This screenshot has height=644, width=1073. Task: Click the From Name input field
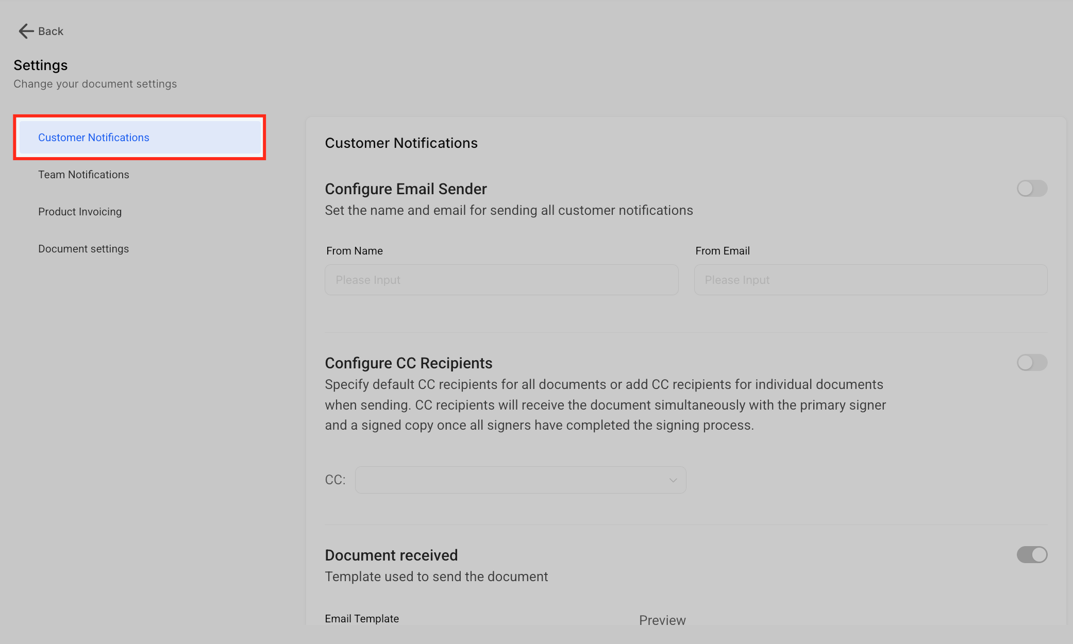(x=501, y=280)
